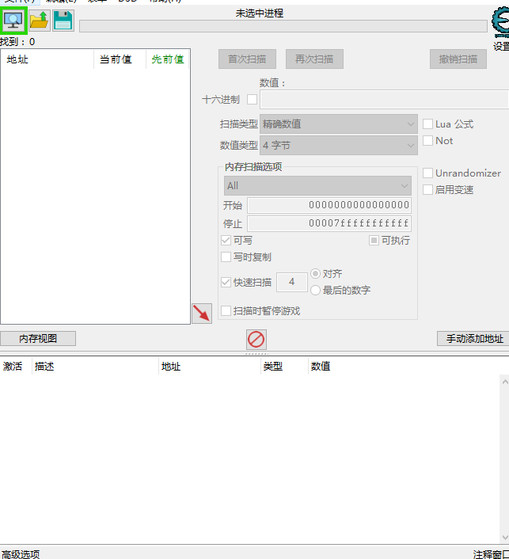509x559 pixels.
Task: Open the 扫描类型 dropdown
Action: [339, 124]
